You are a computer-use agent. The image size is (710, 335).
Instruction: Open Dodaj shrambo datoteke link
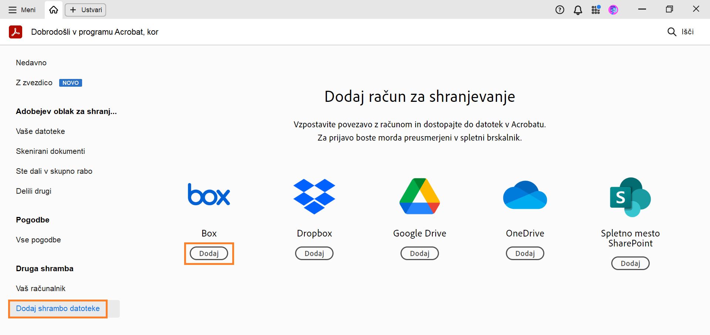57,309
